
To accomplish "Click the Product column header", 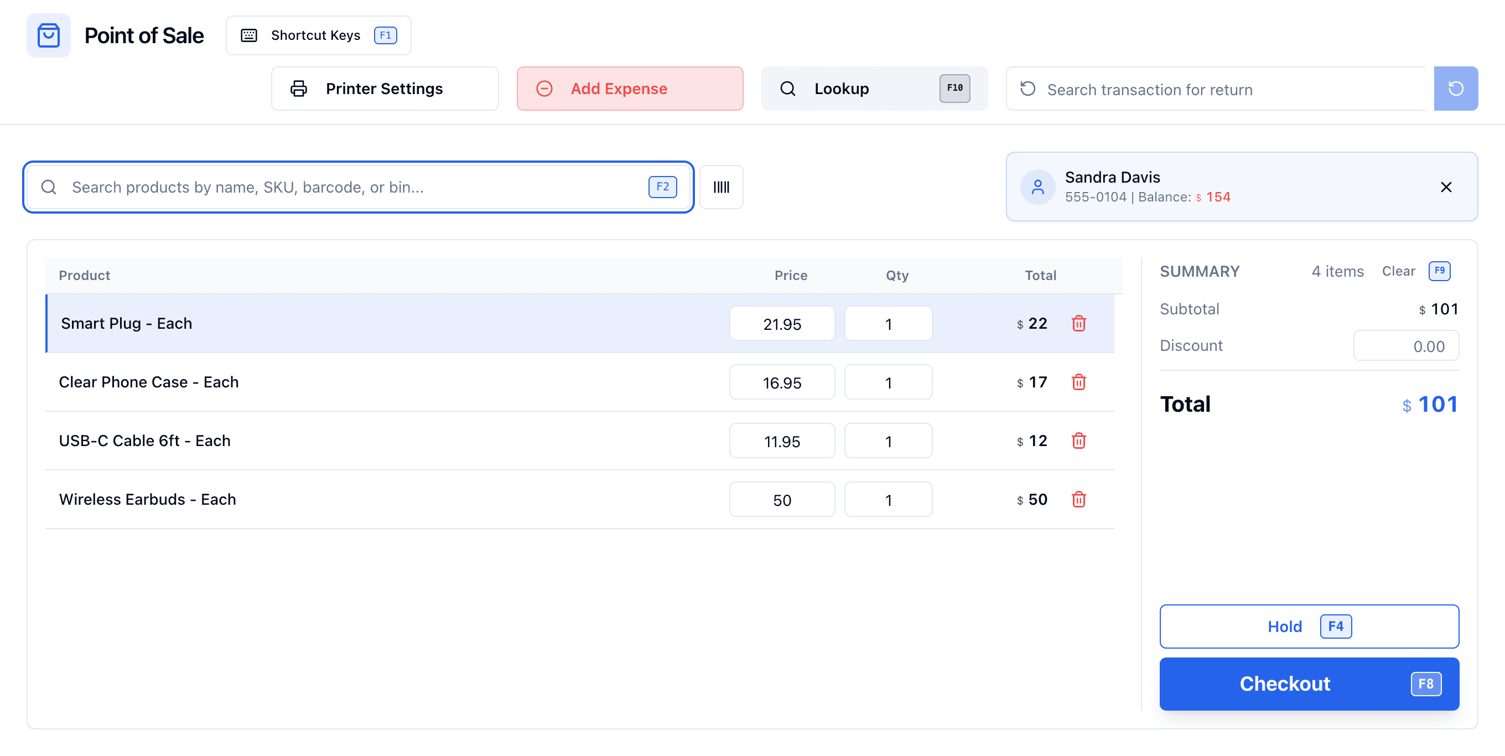I will click(x=84, y=276).
